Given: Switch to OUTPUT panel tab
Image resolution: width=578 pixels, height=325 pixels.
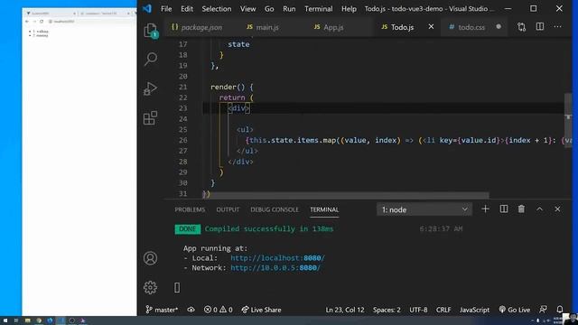Looking at the screenshot, I should click(x=228, y=209).
